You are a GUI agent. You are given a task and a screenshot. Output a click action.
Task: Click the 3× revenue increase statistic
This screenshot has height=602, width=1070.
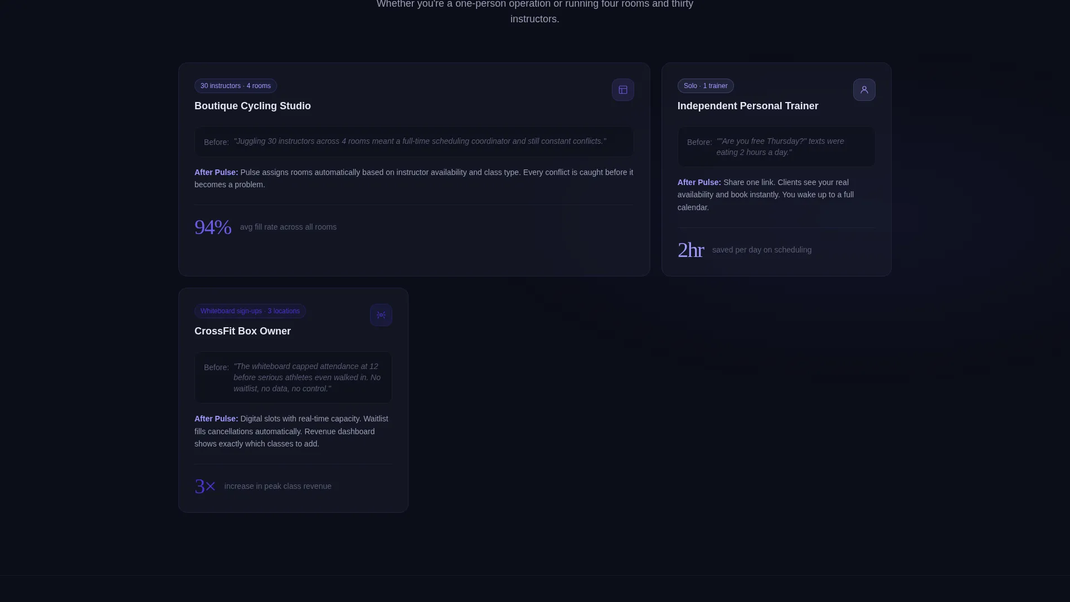pyautogui.click(x=205, y=486)
